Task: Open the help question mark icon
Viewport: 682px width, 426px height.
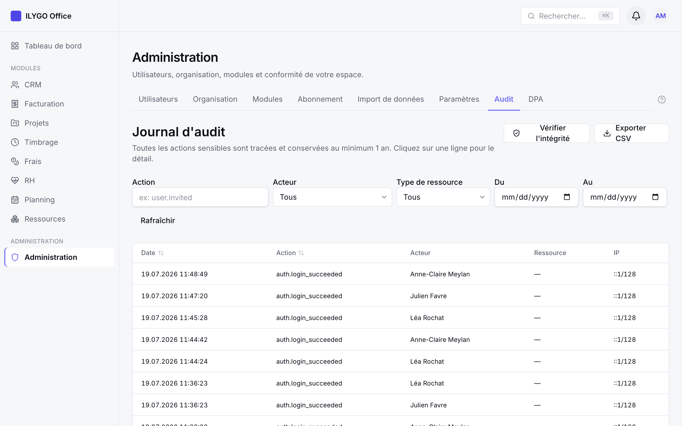Action: [x=662, y=100]
